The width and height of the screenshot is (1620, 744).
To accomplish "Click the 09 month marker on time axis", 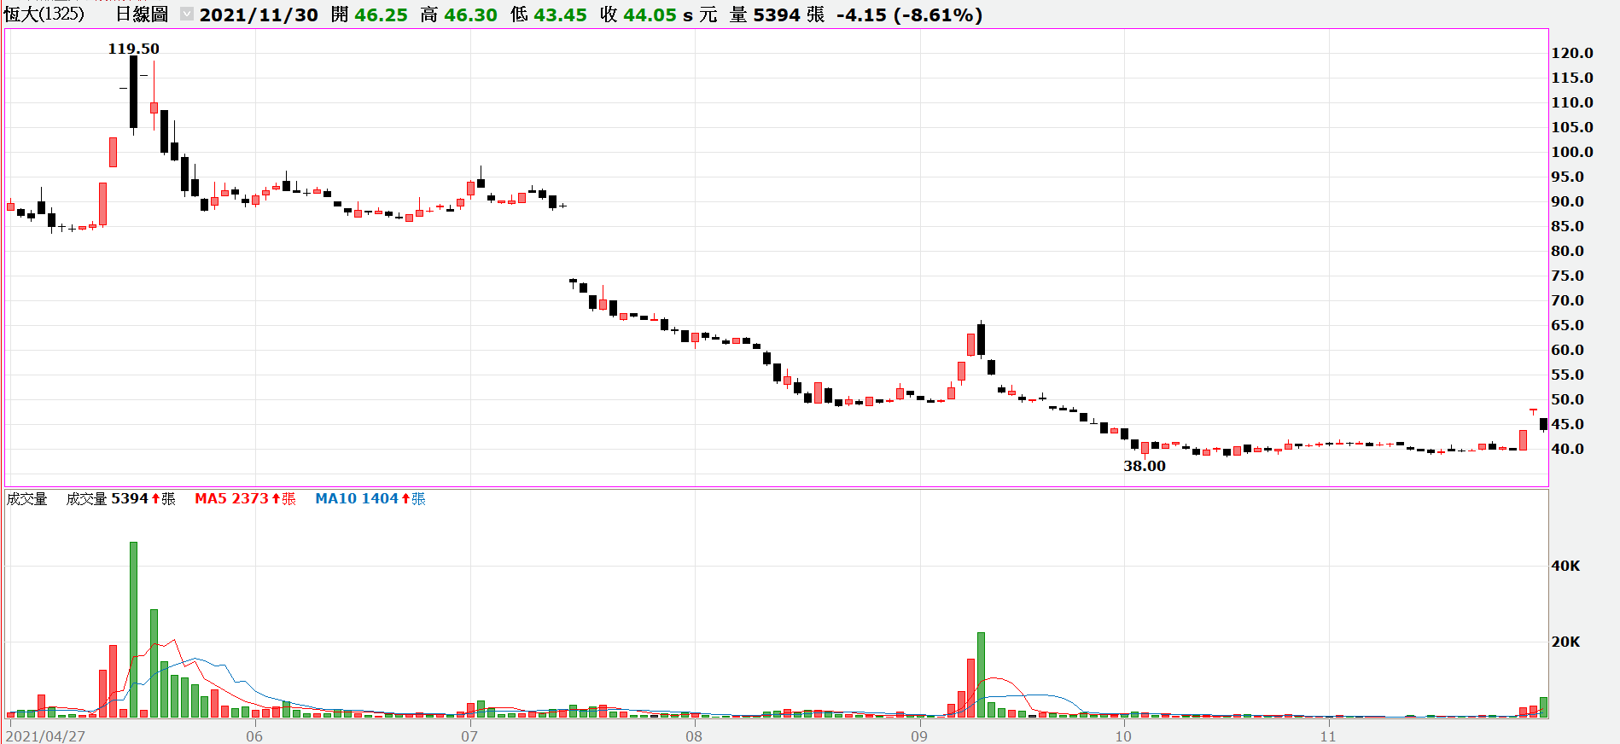I will (918, 736).
